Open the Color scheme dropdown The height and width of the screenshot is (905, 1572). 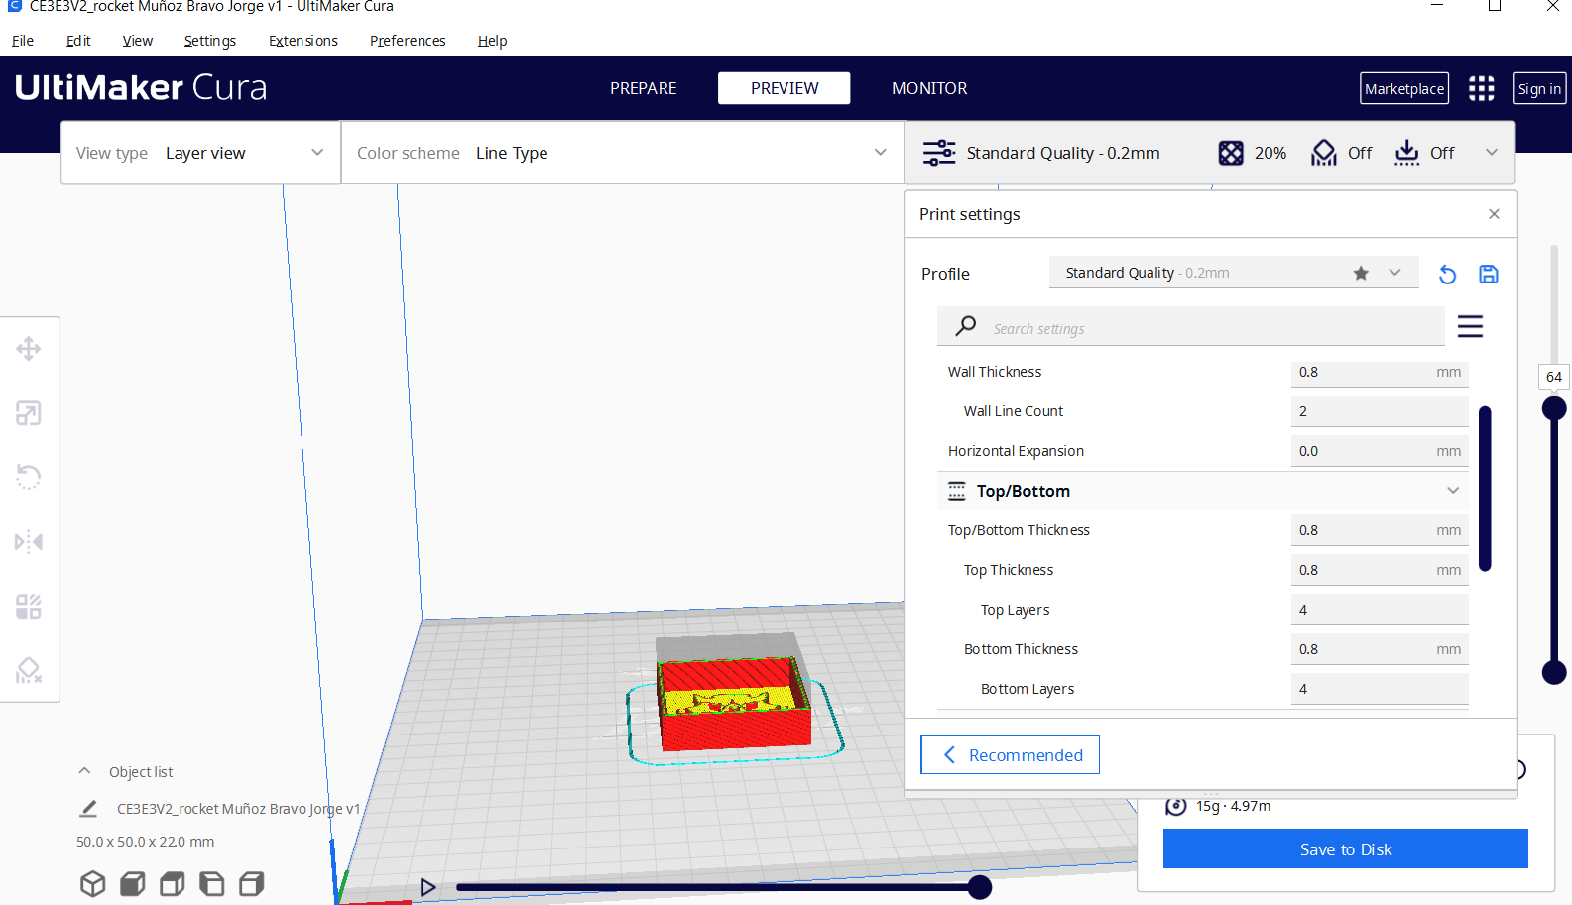point(623,153)
